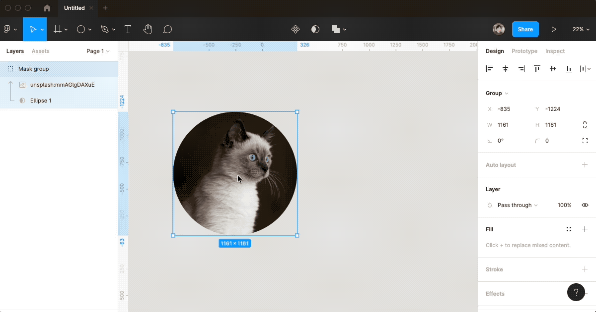Toggle layer visibility eye icon
596x312 pixels.
tap(585, 205)
